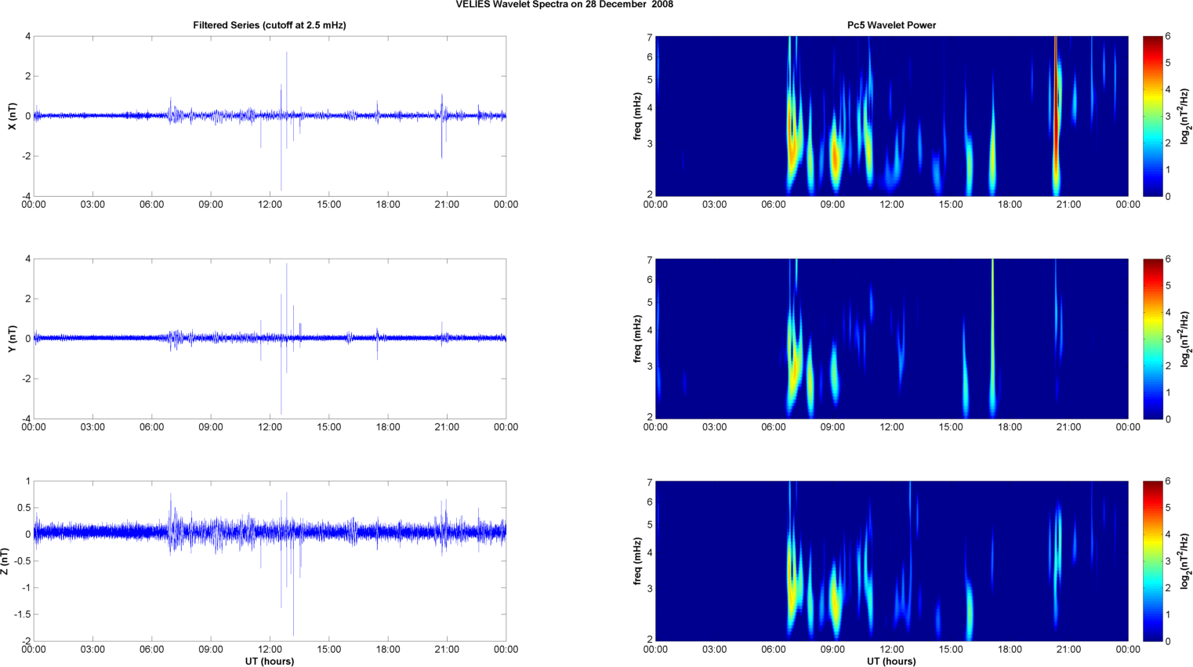This screenshot has height=667, width=1193.
Task: Click 'UT (hours)' label under bottom wavelet spectrogram
Action: 891,661
